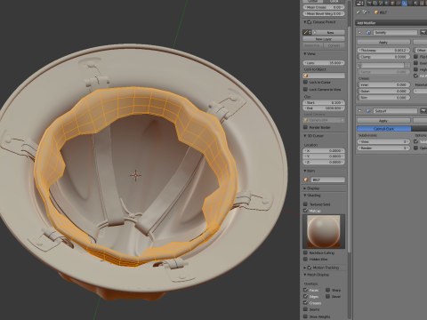The height and width of the screenshot is (320, 427).
Task: Enable Hidden Wire checkbox
Action: click(x=305, y=260)
